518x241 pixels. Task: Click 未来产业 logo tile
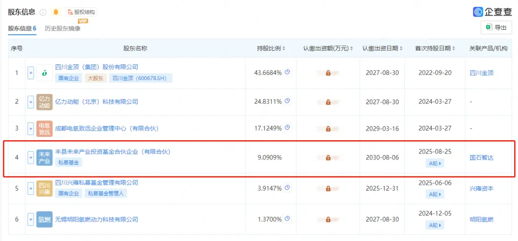click(44, 157)
